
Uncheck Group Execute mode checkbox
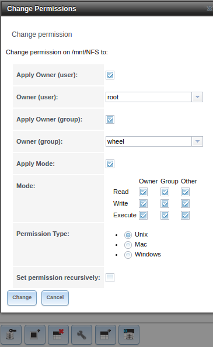pyautogui.click(x=165, y=216)
